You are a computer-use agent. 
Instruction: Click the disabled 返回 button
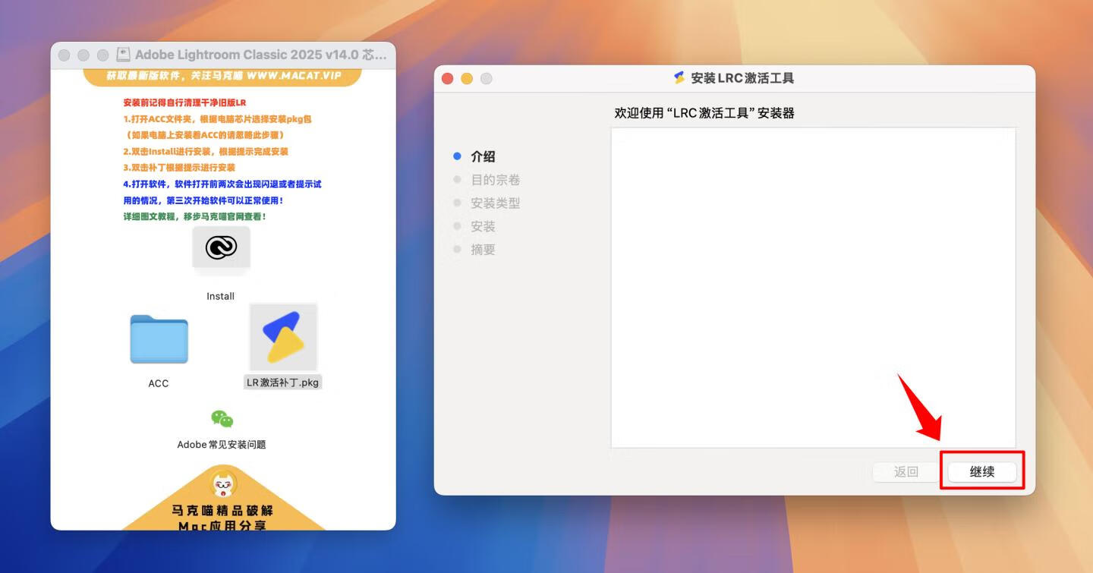906,471
